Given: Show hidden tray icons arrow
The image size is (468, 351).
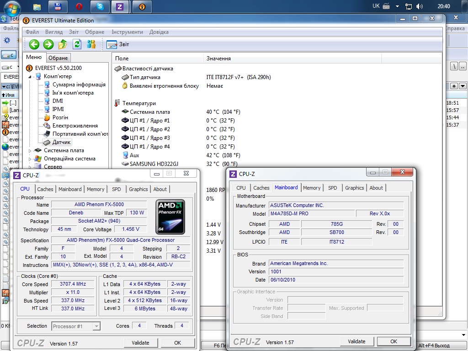Looking at the screenshot, I should click(397, 6).
